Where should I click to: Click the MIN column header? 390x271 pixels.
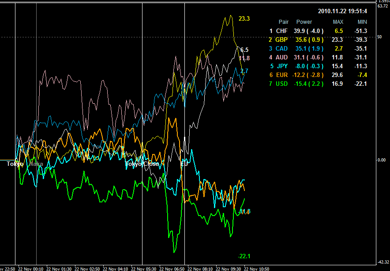pyautogui.click(x=362, y=22)
